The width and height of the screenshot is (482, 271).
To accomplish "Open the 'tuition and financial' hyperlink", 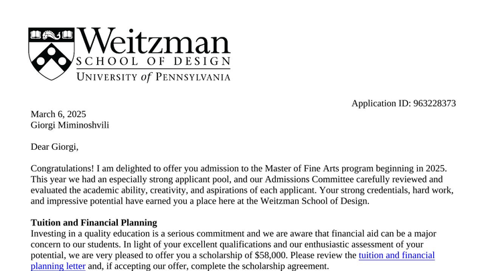I will [x=396, y=256].
